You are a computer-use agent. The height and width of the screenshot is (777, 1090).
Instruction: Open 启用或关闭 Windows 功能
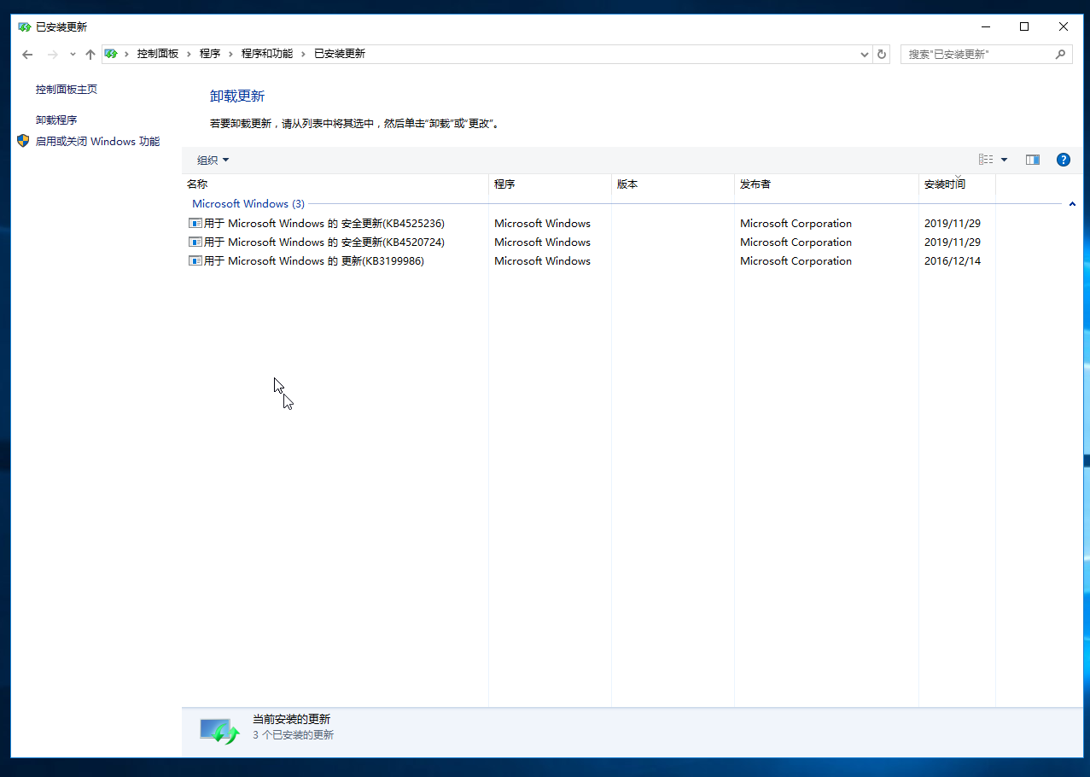97,142
